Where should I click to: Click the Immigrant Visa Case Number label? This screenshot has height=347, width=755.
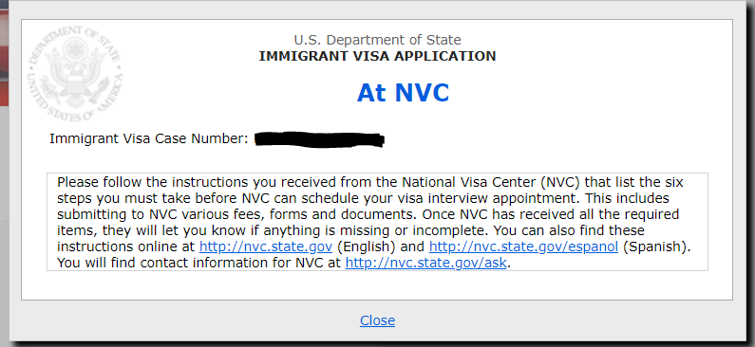point(149,139)
